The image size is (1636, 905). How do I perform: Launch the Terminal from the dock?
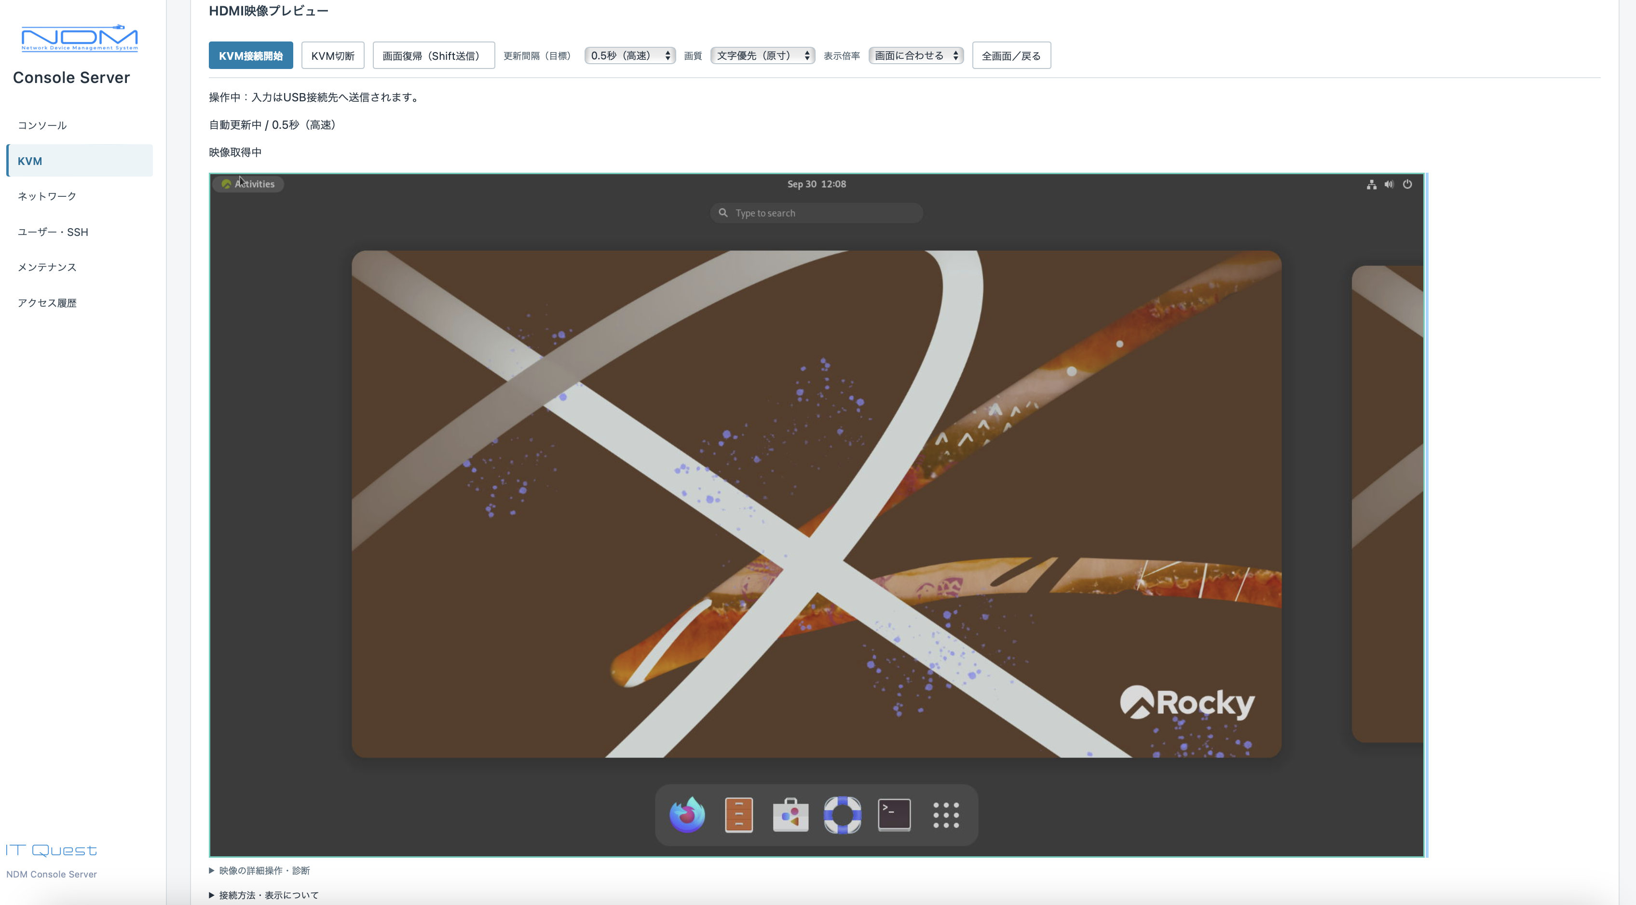[894, 815]
